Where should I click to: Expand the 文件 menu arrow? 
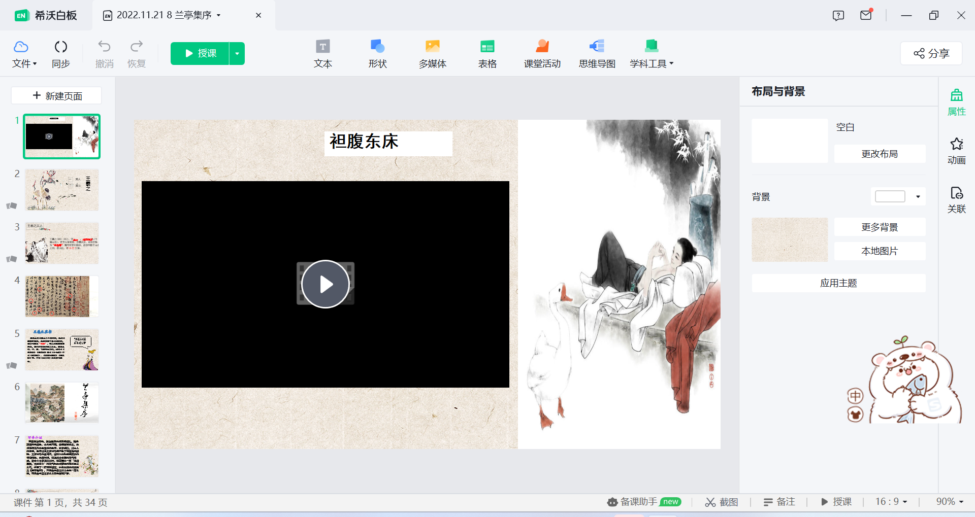(35, 64)
